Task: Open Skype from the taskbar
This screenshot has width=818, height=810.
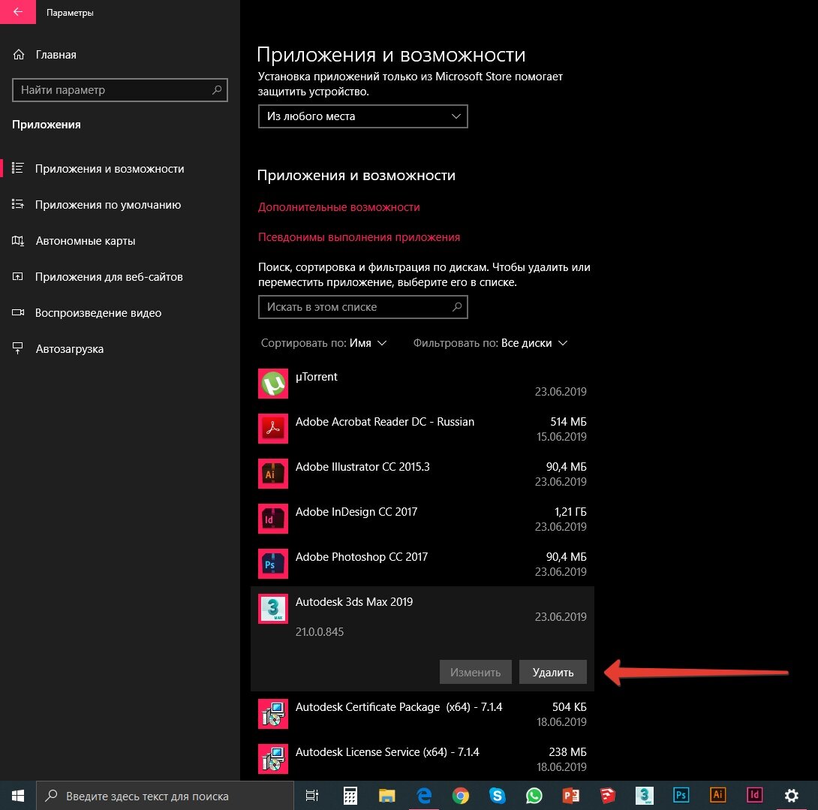Action: 497,796
